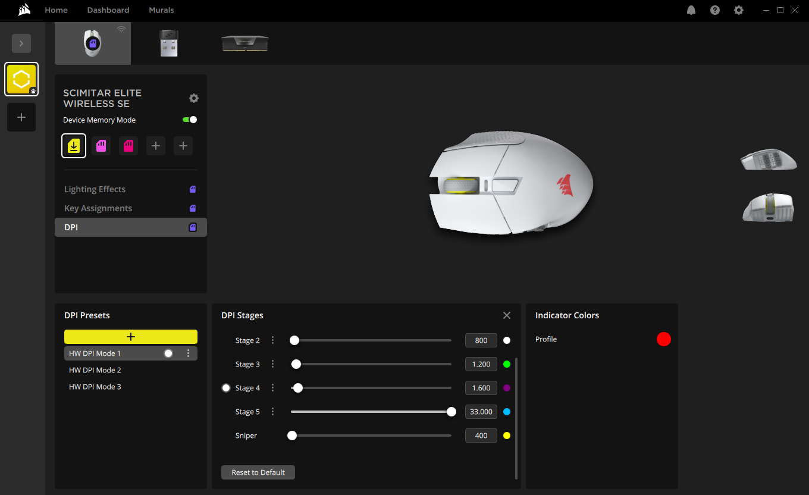The height and width of the screenshot is (495, 809).
Task: Click the Stage 5 DPI slider handle
Action: pos(451,412)
